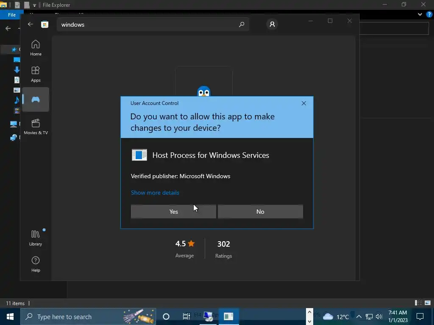Open File Explorer help question mark
This screenshot has width=434, height=325.
[x=429, y=14]
